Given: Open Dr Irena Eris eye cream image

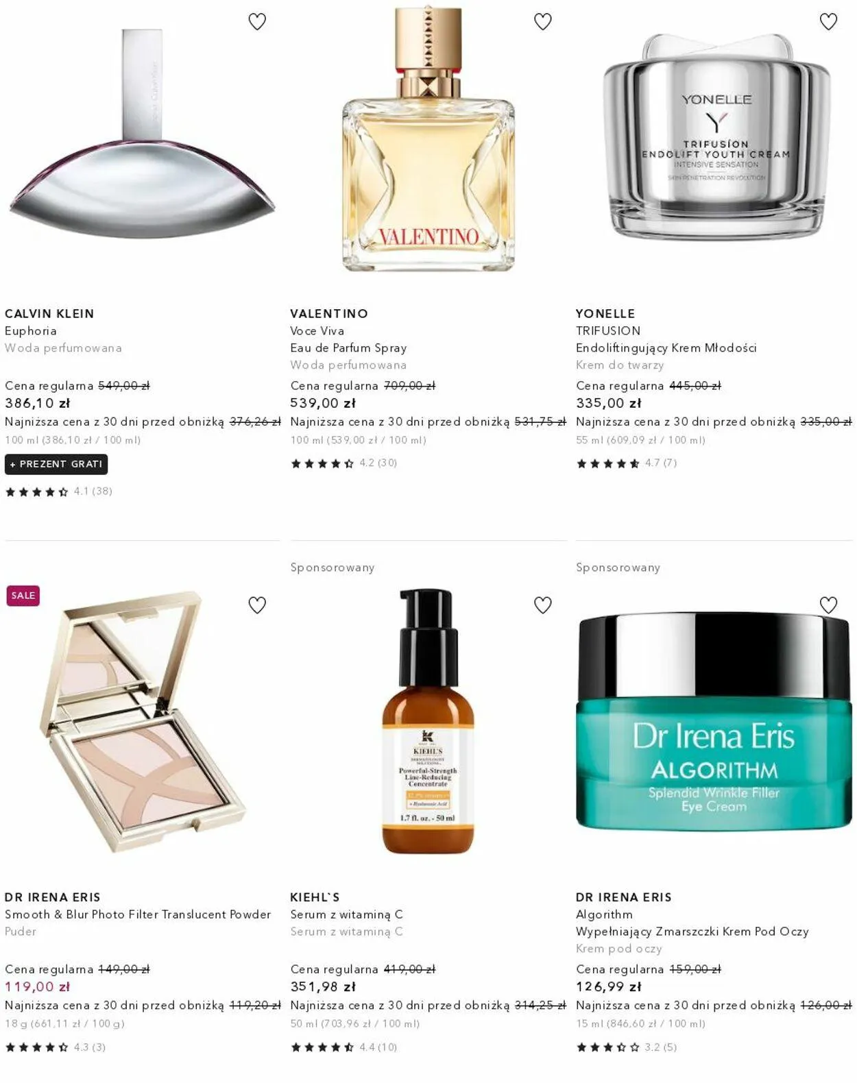Looking at the screenshot, I should (714, 721).
